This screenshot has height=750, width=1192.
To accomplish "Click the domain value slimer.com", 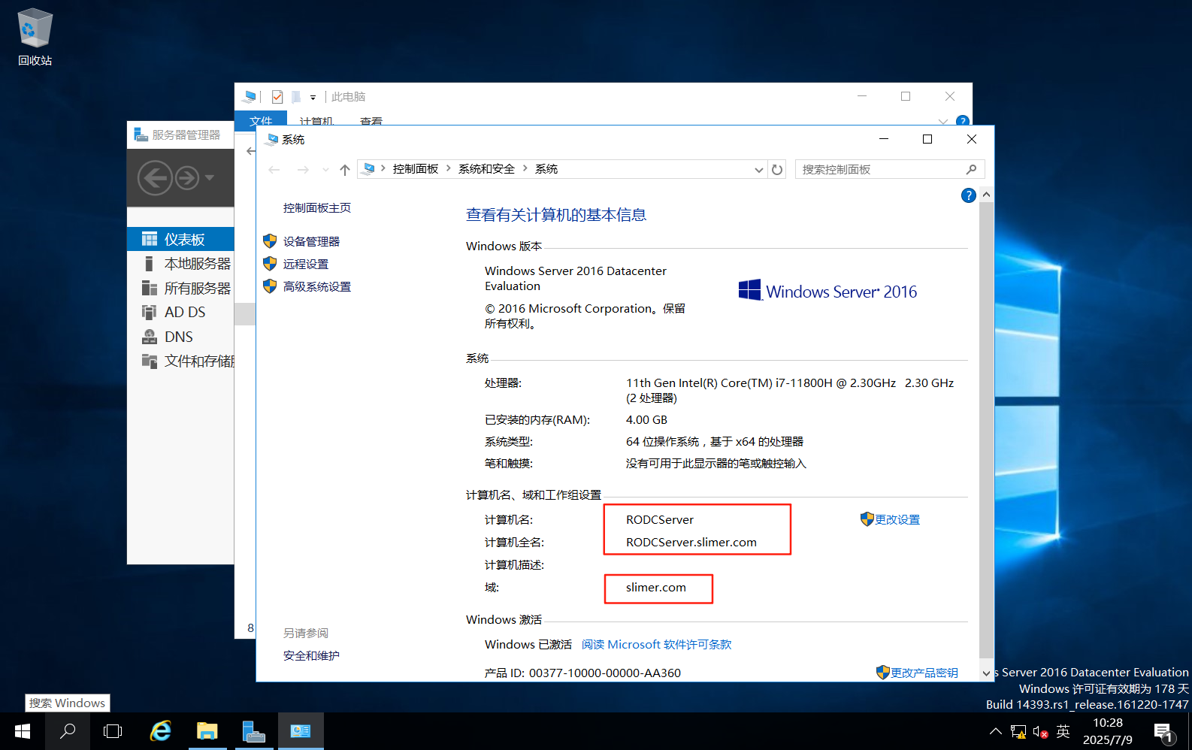I will (656, 587).
